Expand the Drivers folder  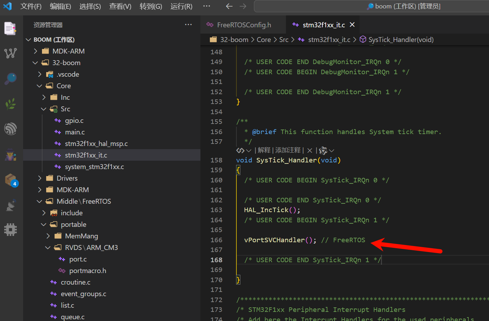coord(40,178)
